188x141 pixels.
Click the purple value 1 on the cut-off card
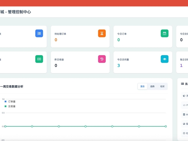[181, 65]
